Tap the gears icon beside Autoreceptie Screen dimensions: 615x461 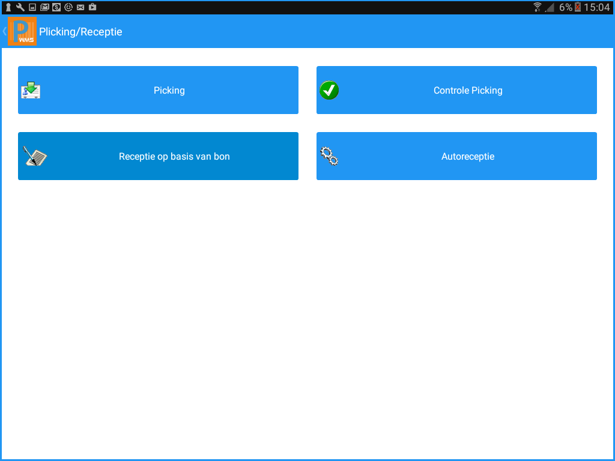click(329, 157)
